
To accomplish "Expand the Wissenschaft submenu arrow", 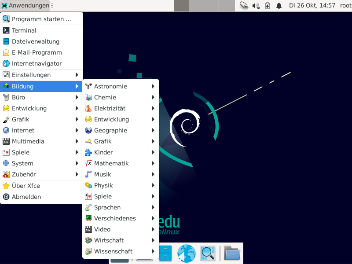I will pyautogui.click(x=153, y=251).
